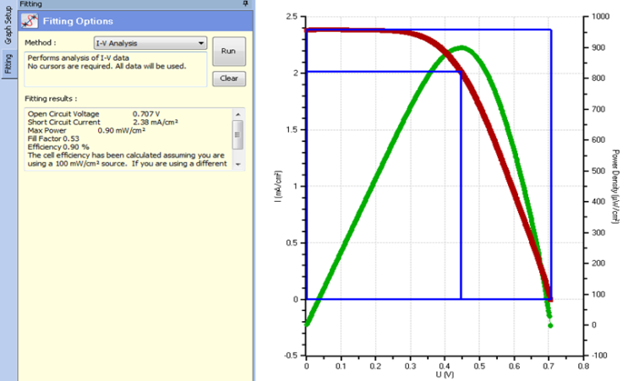The height and width of the screenshot is (381, 628).
Task: Click the pin icon in Fitting panel header
Action: (245, 4)
